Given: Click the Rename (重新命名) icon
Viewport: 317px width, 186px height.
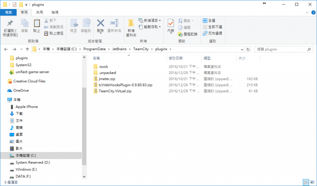Looking at the screenshot, I should (114, 23).
